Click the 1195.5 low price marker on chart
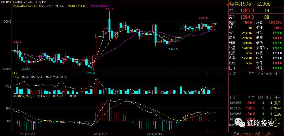The height and width of the screenshot is (136, 284). 90,73
